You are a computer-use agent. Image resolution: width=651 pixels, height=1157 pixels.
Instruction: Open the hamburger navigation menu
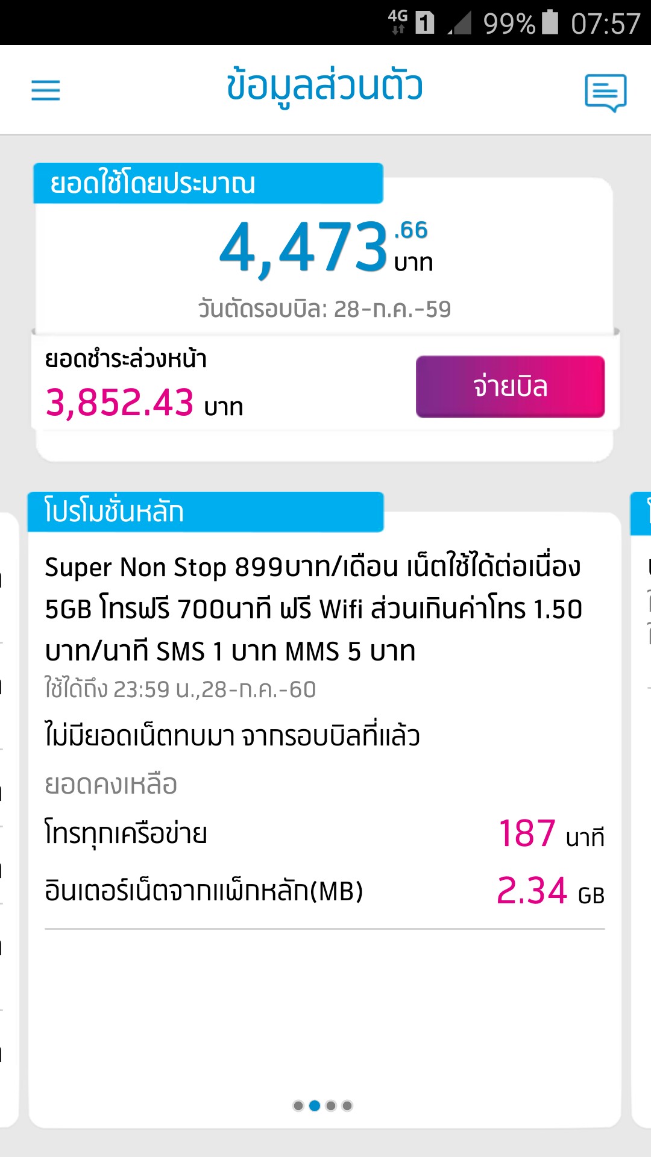46,90
